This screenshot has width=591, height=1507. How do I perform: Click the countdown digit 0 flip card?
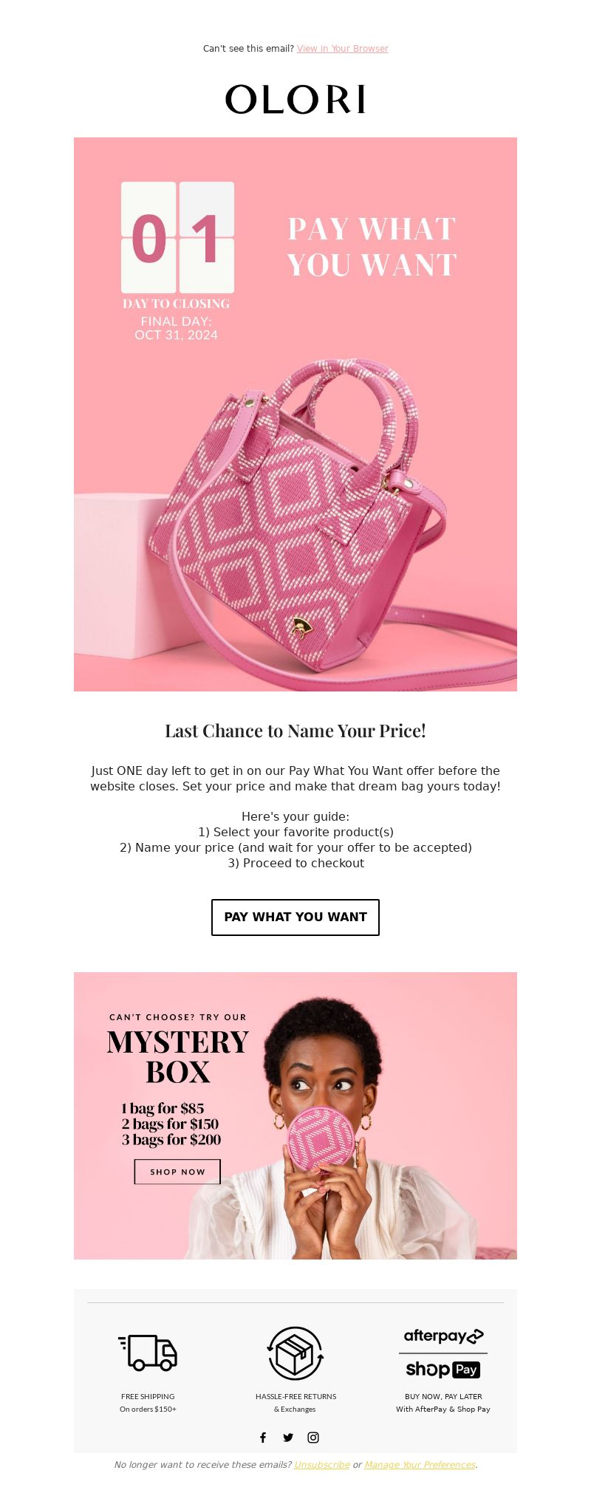coord(148,238)
